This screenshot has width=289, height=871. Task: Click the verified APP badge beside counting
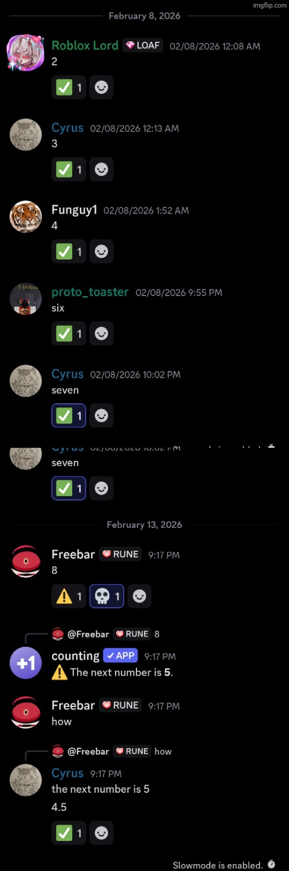coord(120,656)
